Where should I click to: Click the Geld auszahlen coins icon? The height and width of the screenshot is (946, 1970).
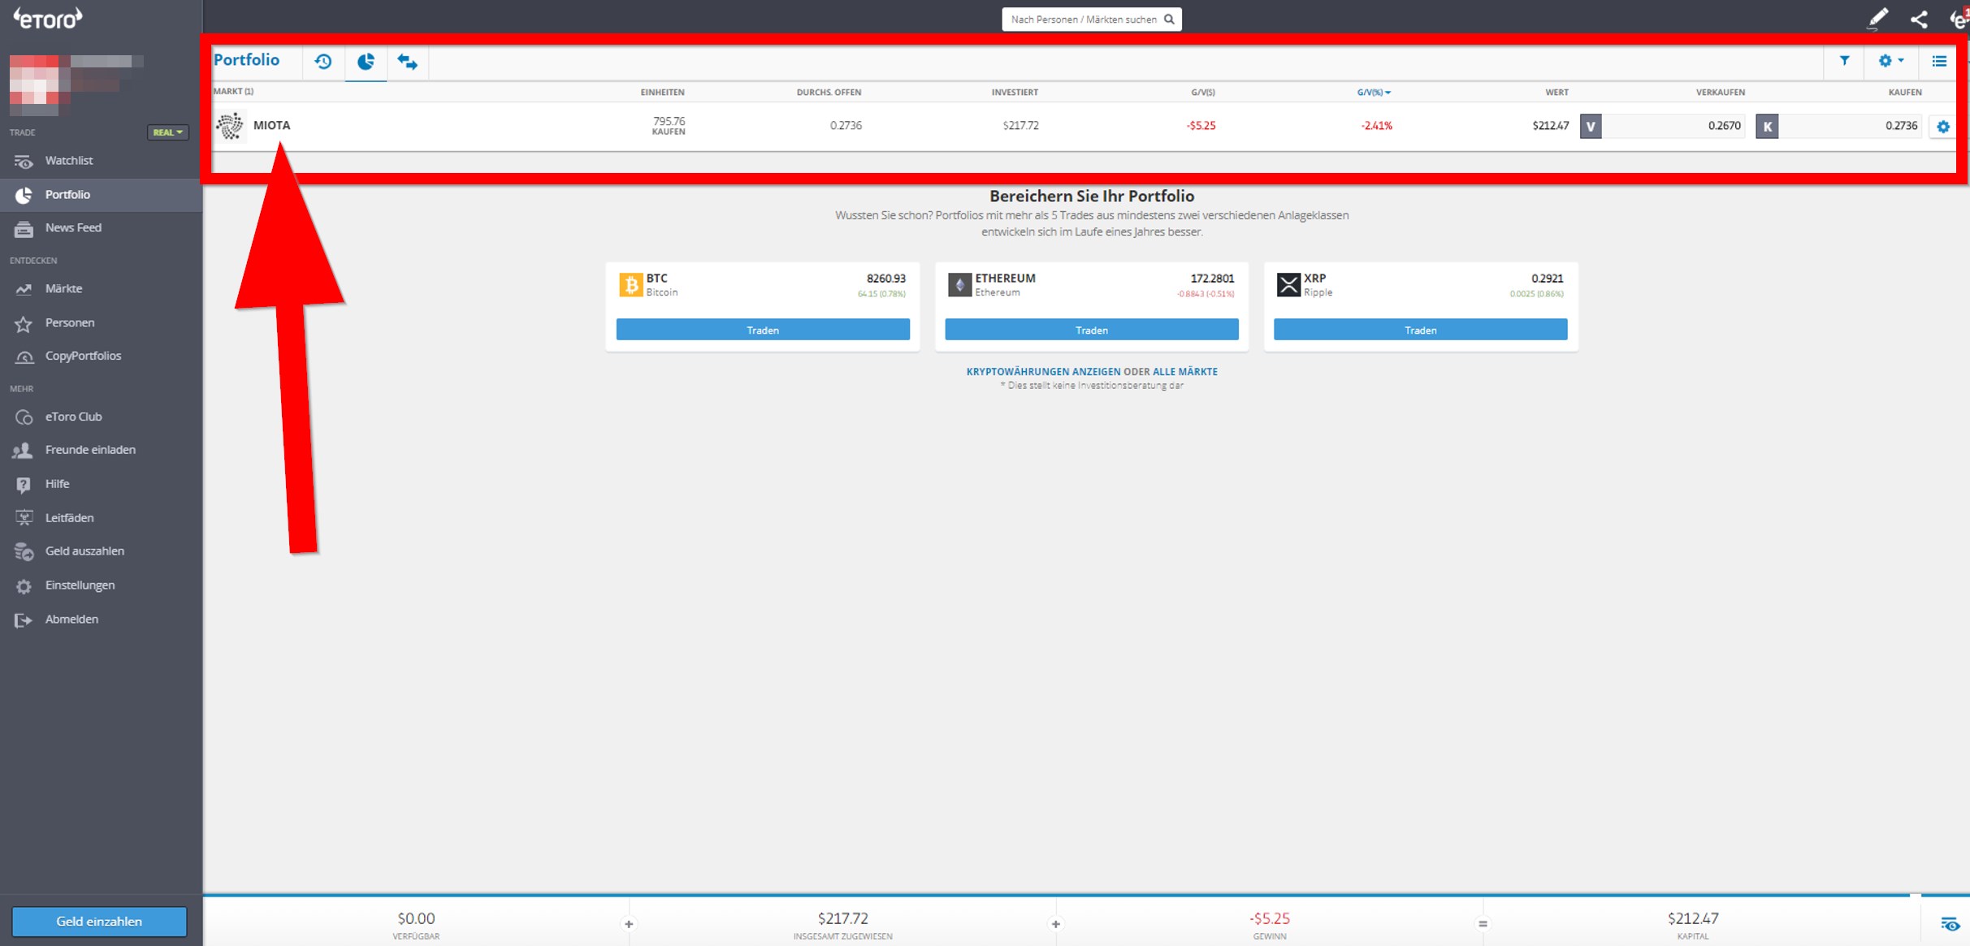(x=24, y=552)
